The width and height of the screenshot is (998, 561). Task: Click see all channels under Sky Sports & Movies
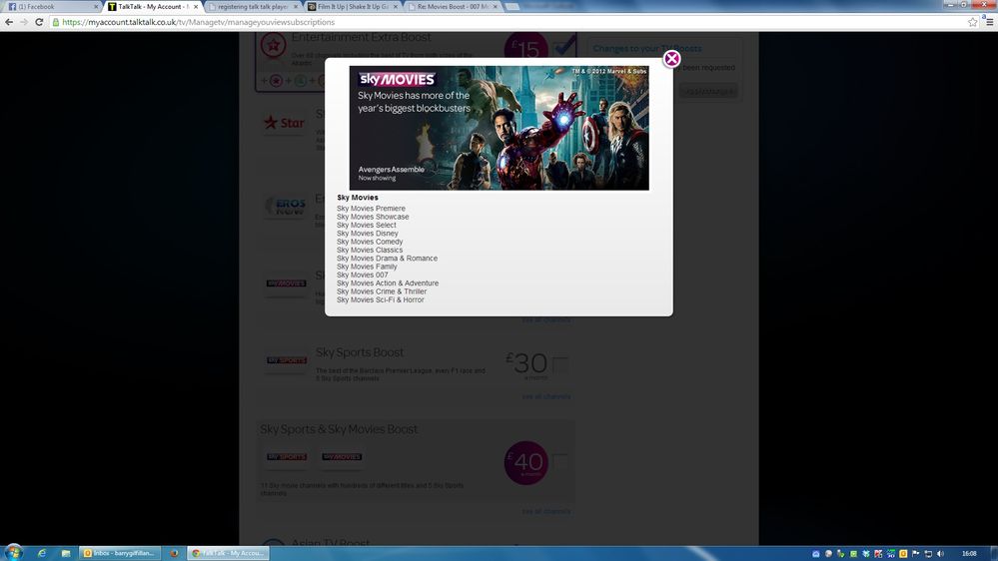545,511
